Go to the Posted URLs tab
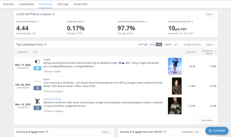The height and width of the screenshot is (137, 231). coord(81,4)
